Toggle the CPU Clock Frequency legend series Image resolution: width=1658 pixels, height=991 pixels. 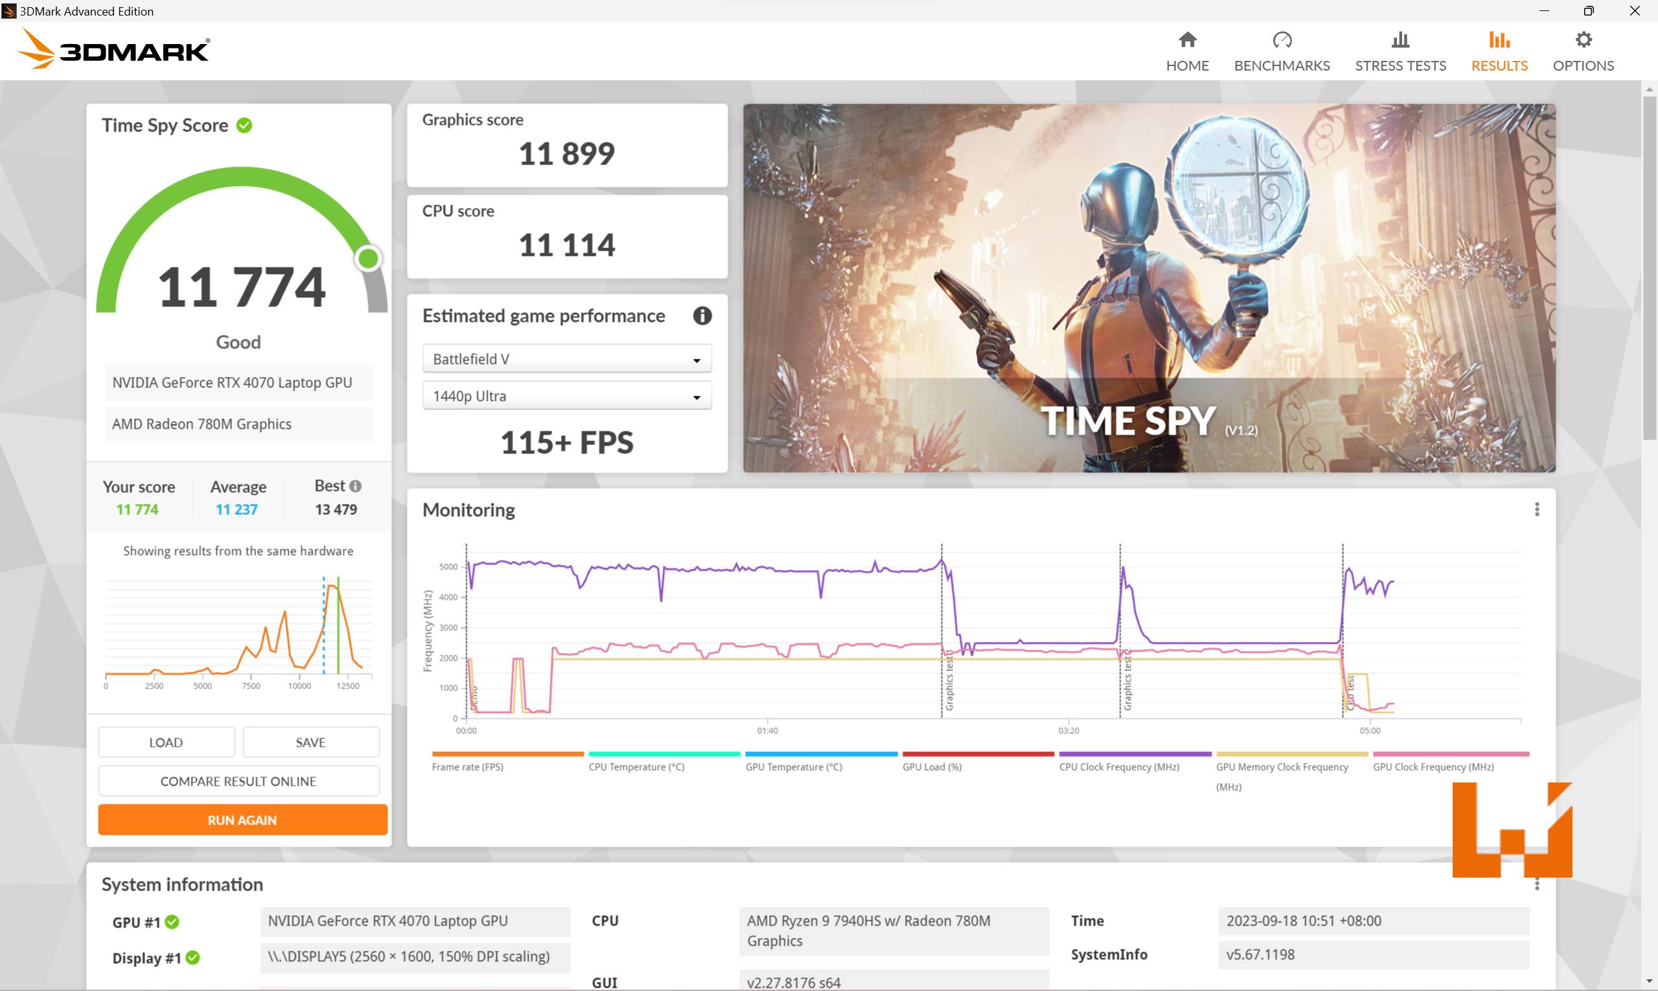point(1135,762)
